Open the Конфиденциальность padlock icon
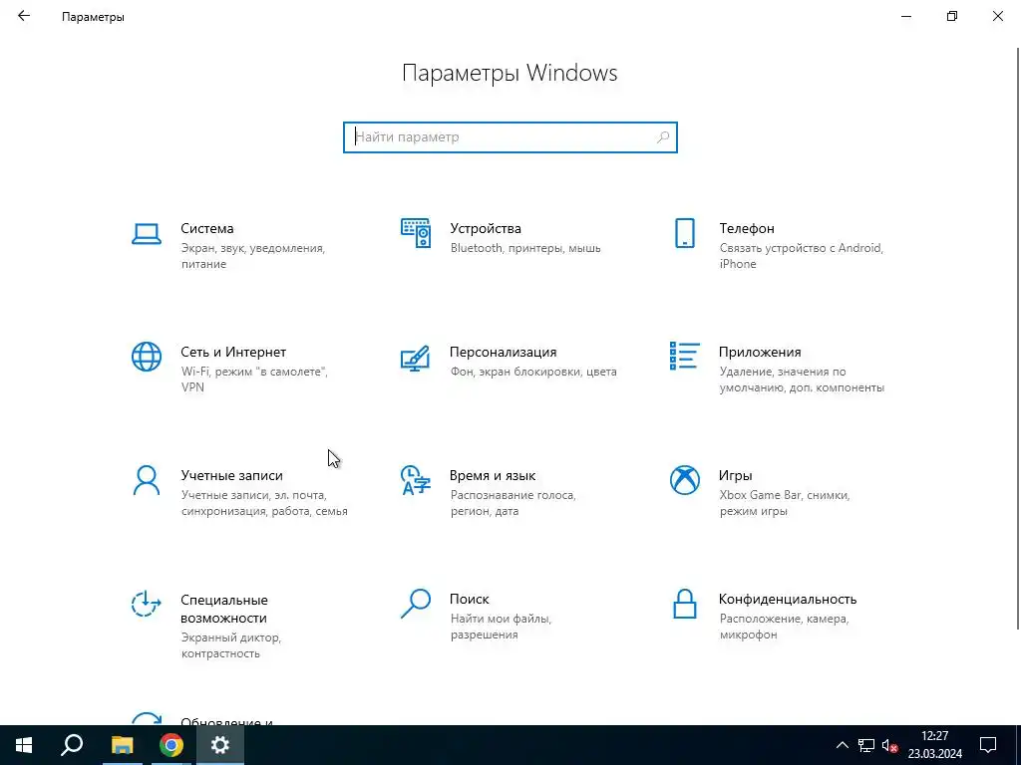This screenshot has height=765, width=1021. click(684, 604)
